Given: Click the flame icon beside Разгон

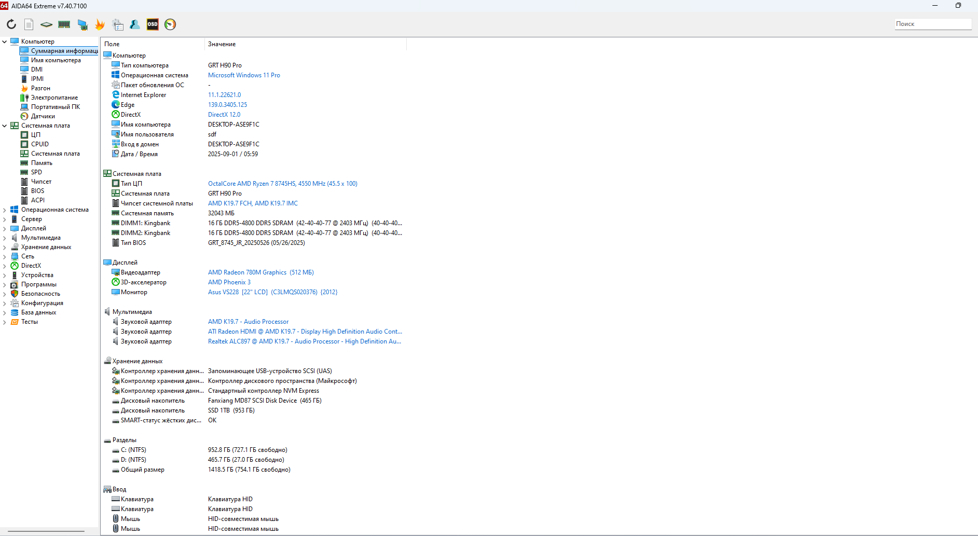Looking at the screenshot, I should 24,88.
